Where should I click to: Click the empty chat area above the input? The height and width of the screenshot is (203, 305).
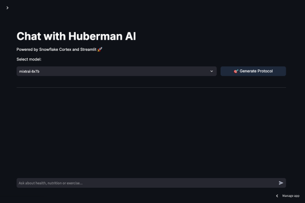click(x=151, y=132)
